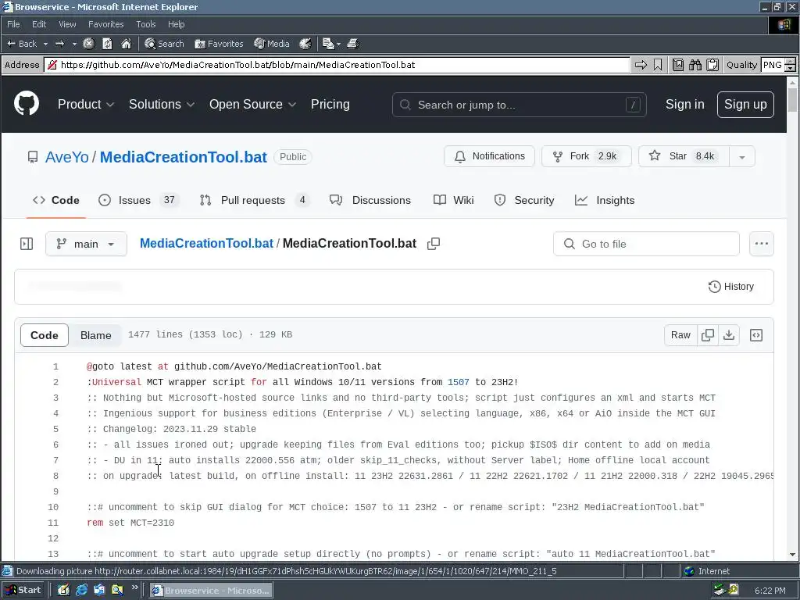Image resolution: width=800 pixels, height=600 pixels.
Task: Click the repository icon beside AveYo
Action: [33, 157]
